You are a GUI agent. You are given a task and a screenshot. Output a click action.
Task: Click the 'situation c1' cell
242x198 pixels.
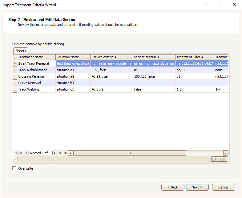click(x=73, y=89)
